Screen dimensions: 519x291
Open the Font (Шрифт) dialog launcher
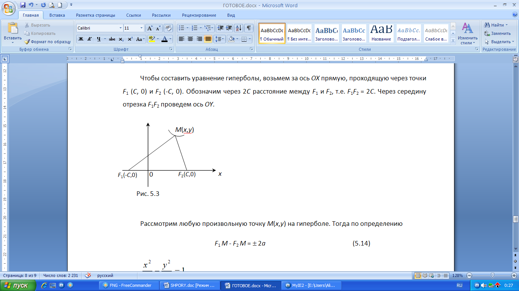click(172, 49)
